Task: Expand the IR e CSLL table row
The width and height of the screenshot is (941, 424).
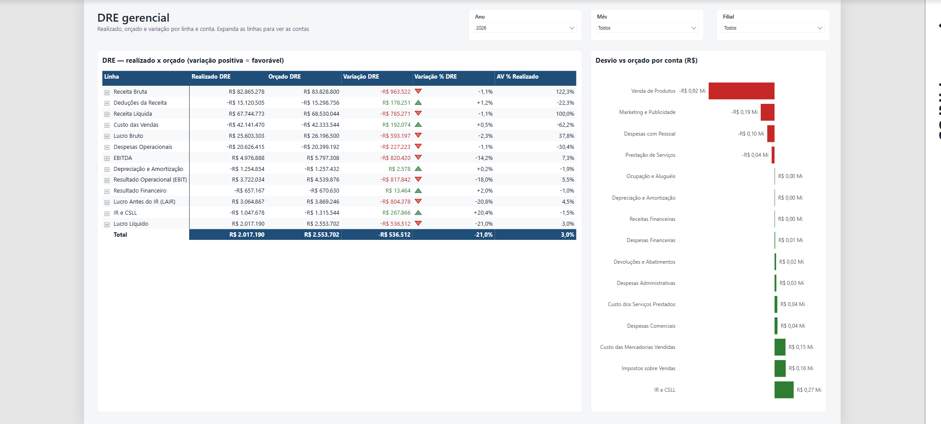Action: tap(107, 213)
